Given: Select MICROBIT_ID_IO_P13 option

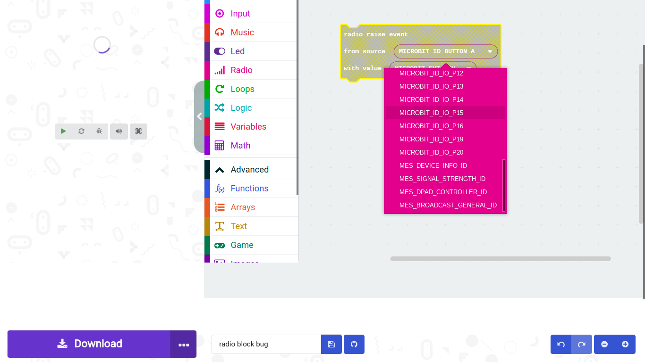Looking at the screenshot, I should coord(445,86).
